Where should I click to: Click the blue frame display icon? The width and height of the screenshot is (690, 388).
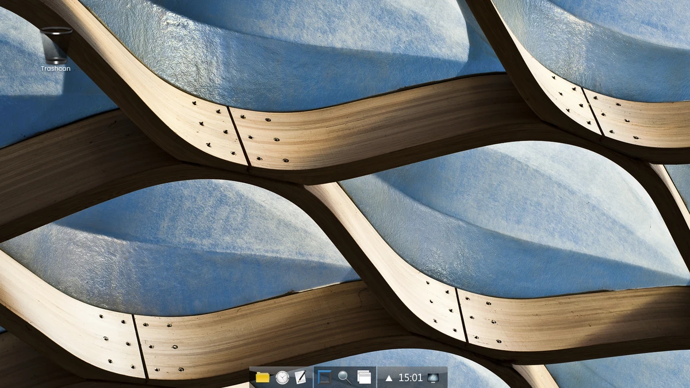click(x=324, y=378)
